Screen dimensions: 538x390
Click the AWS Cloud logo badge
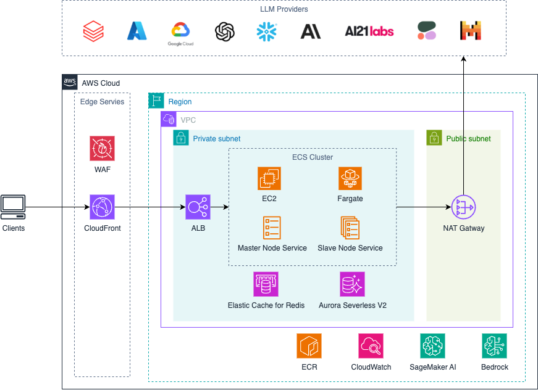point(70,83)
